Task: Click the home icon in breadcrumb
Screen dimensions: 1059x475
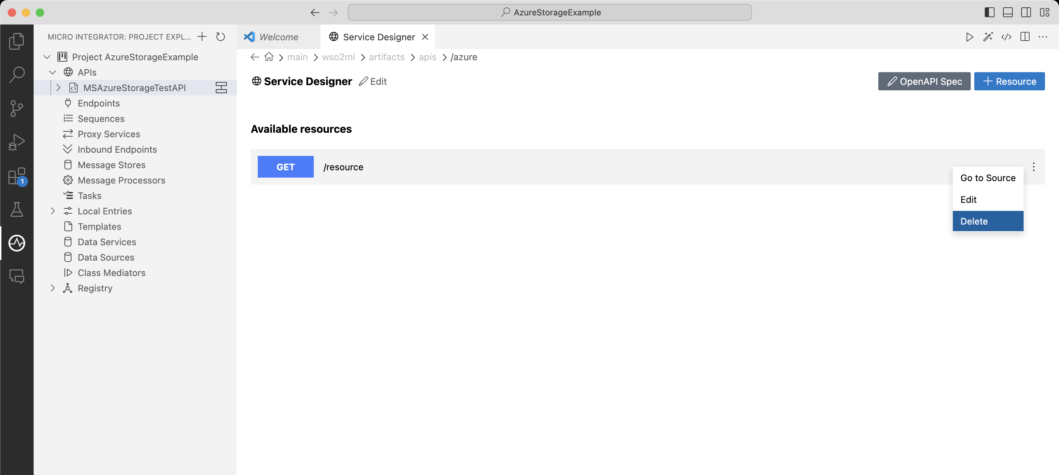Action: 269,57
